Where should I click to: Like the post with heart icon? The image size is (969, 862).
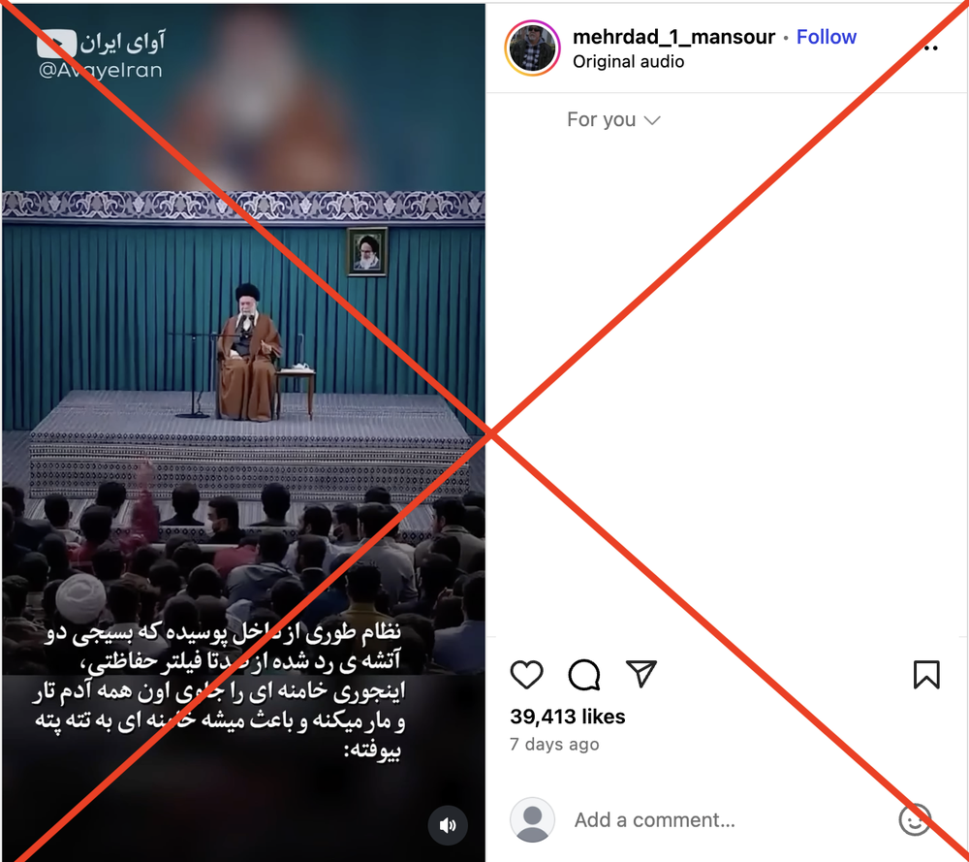(526, 674)
